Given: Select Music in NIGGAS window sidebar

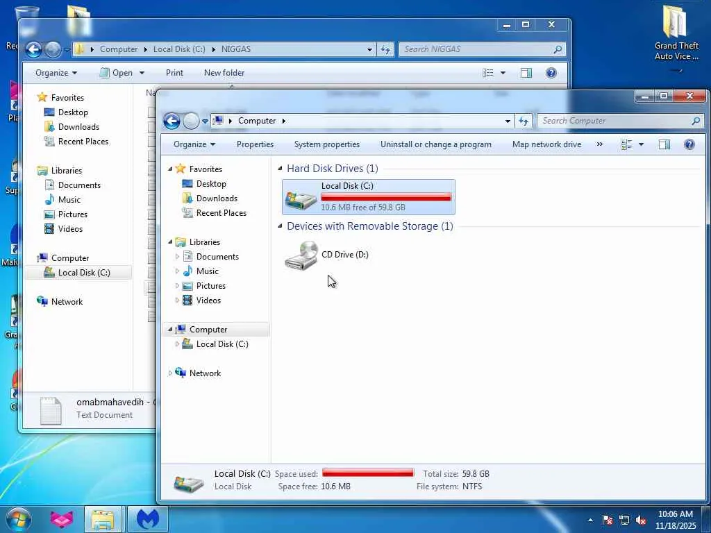Looking at the screenshot, I should pyautogui.click(x=69, y=200).
